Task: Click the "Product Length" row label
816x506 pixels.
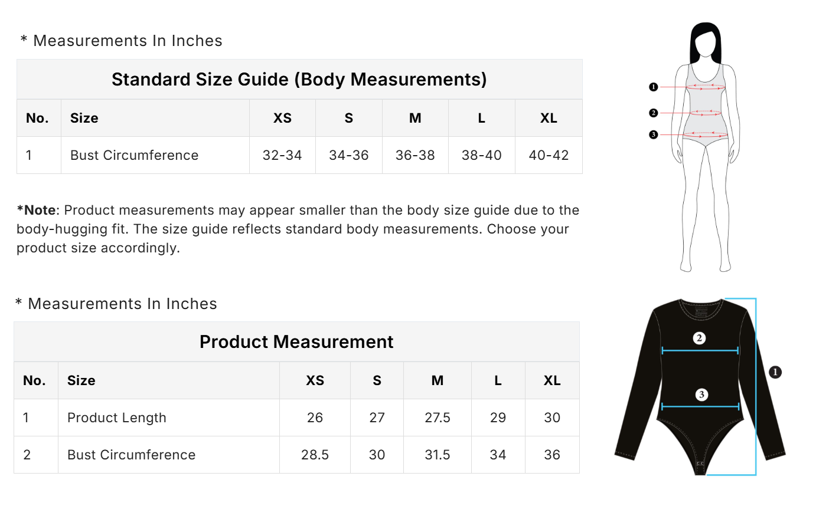Action: pyautogui.click(x=117, y=418)
